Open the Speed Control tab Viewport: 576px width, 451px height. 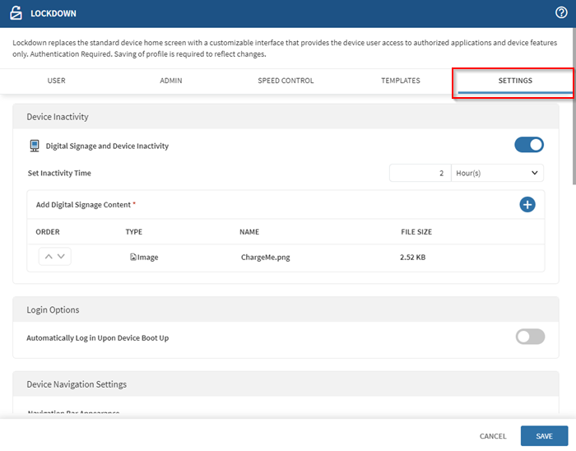285,81
